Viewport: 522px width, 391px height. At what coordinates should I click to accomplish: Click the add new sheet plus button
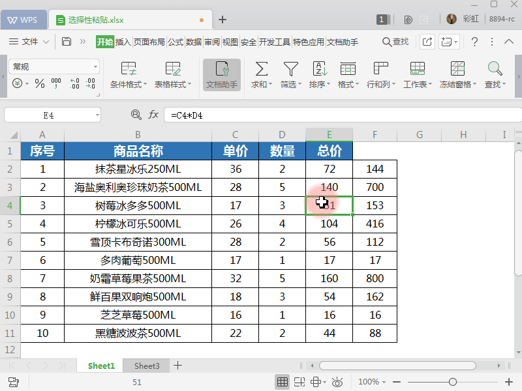pyautogui.click(x=176, y=366)
